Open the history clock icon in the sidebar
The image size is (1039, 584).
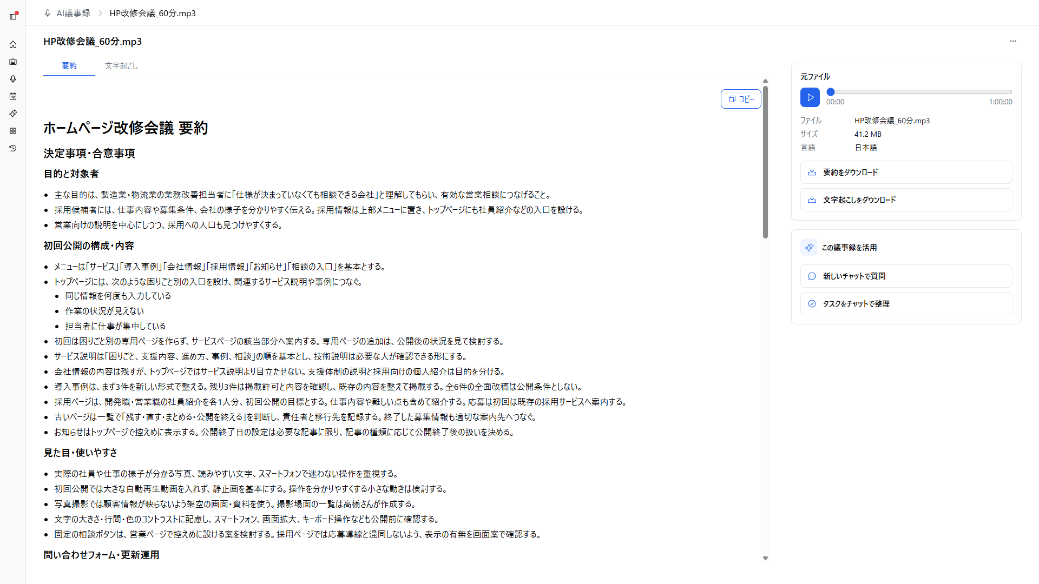13,148
